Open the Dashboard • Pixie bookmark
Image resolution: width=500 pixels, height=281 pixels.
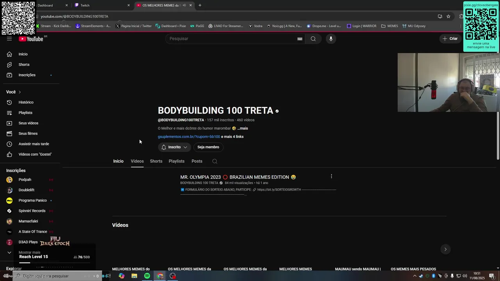[x=171, y=26]
